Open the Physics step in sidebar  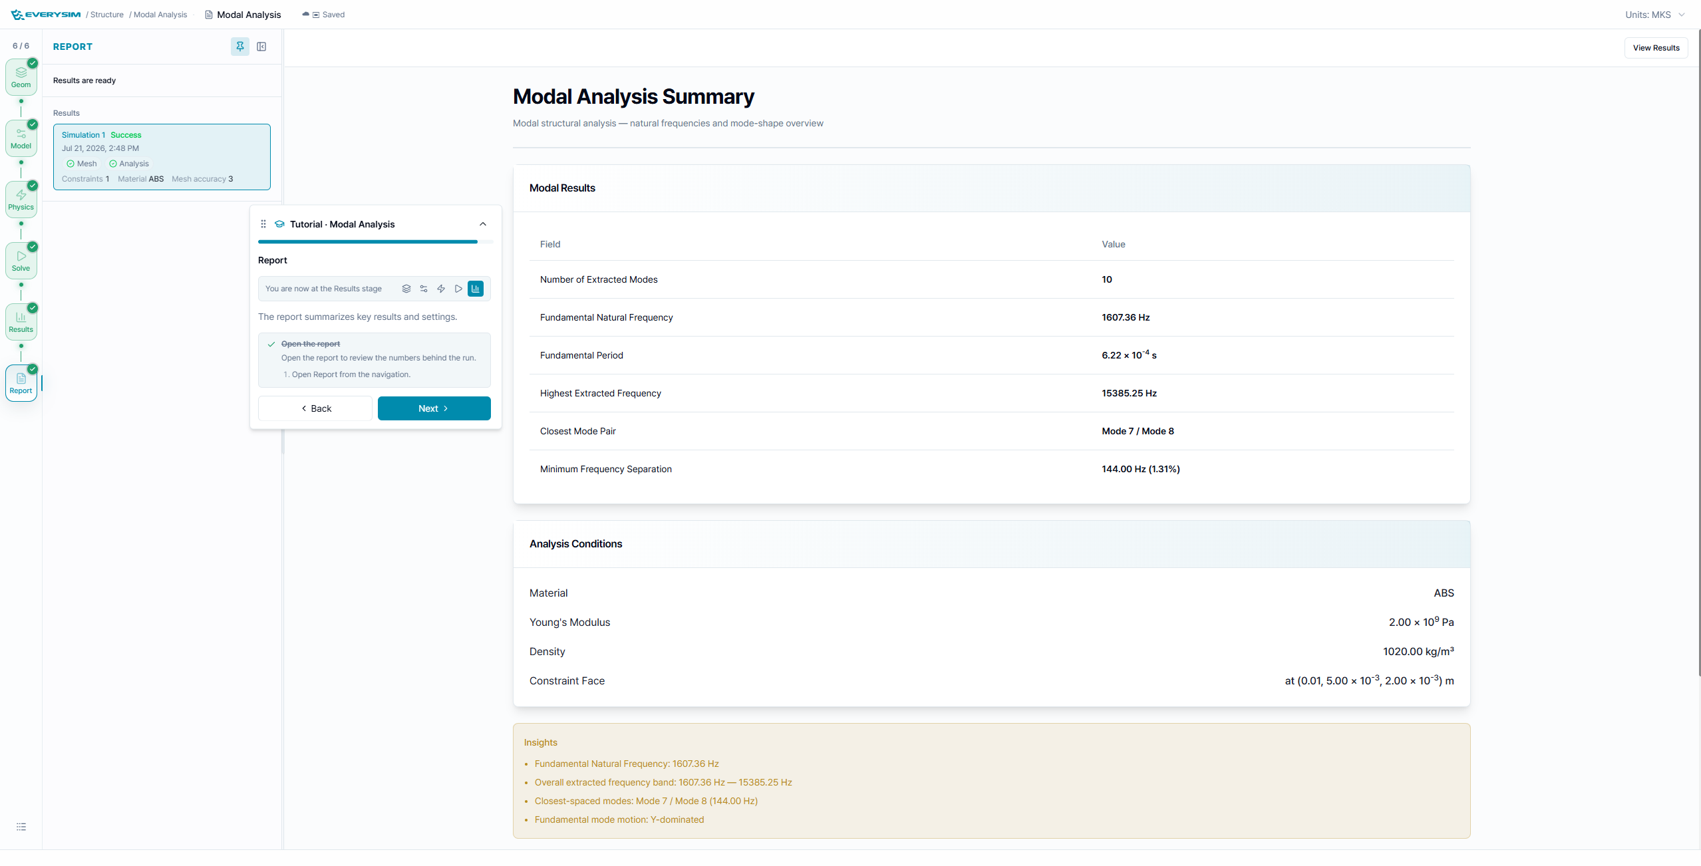coord(21,200)
